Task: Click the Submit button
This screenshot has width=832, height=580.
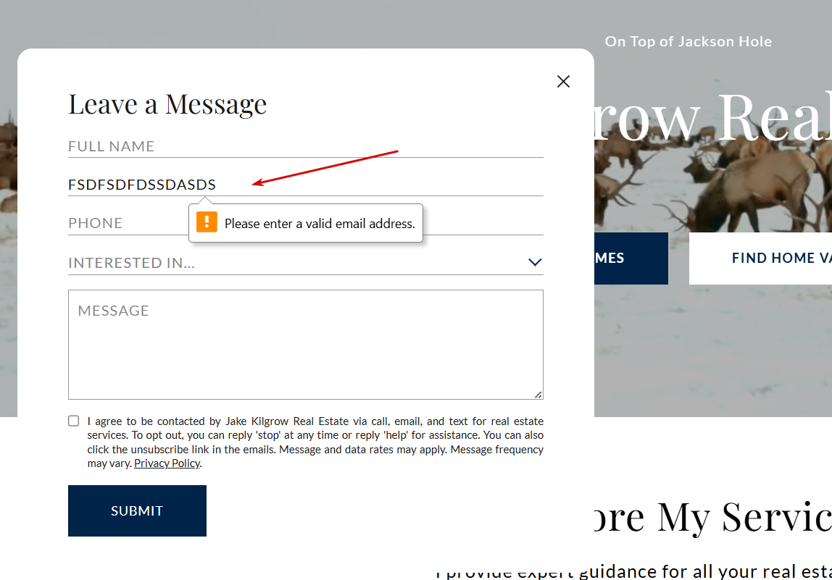Action: [x=137, y=510]
